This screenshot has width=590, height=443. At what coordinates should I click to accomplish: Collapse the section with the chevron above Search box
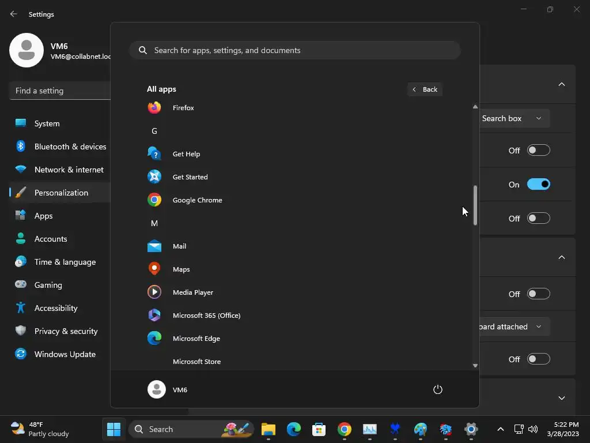pos(561,84)
